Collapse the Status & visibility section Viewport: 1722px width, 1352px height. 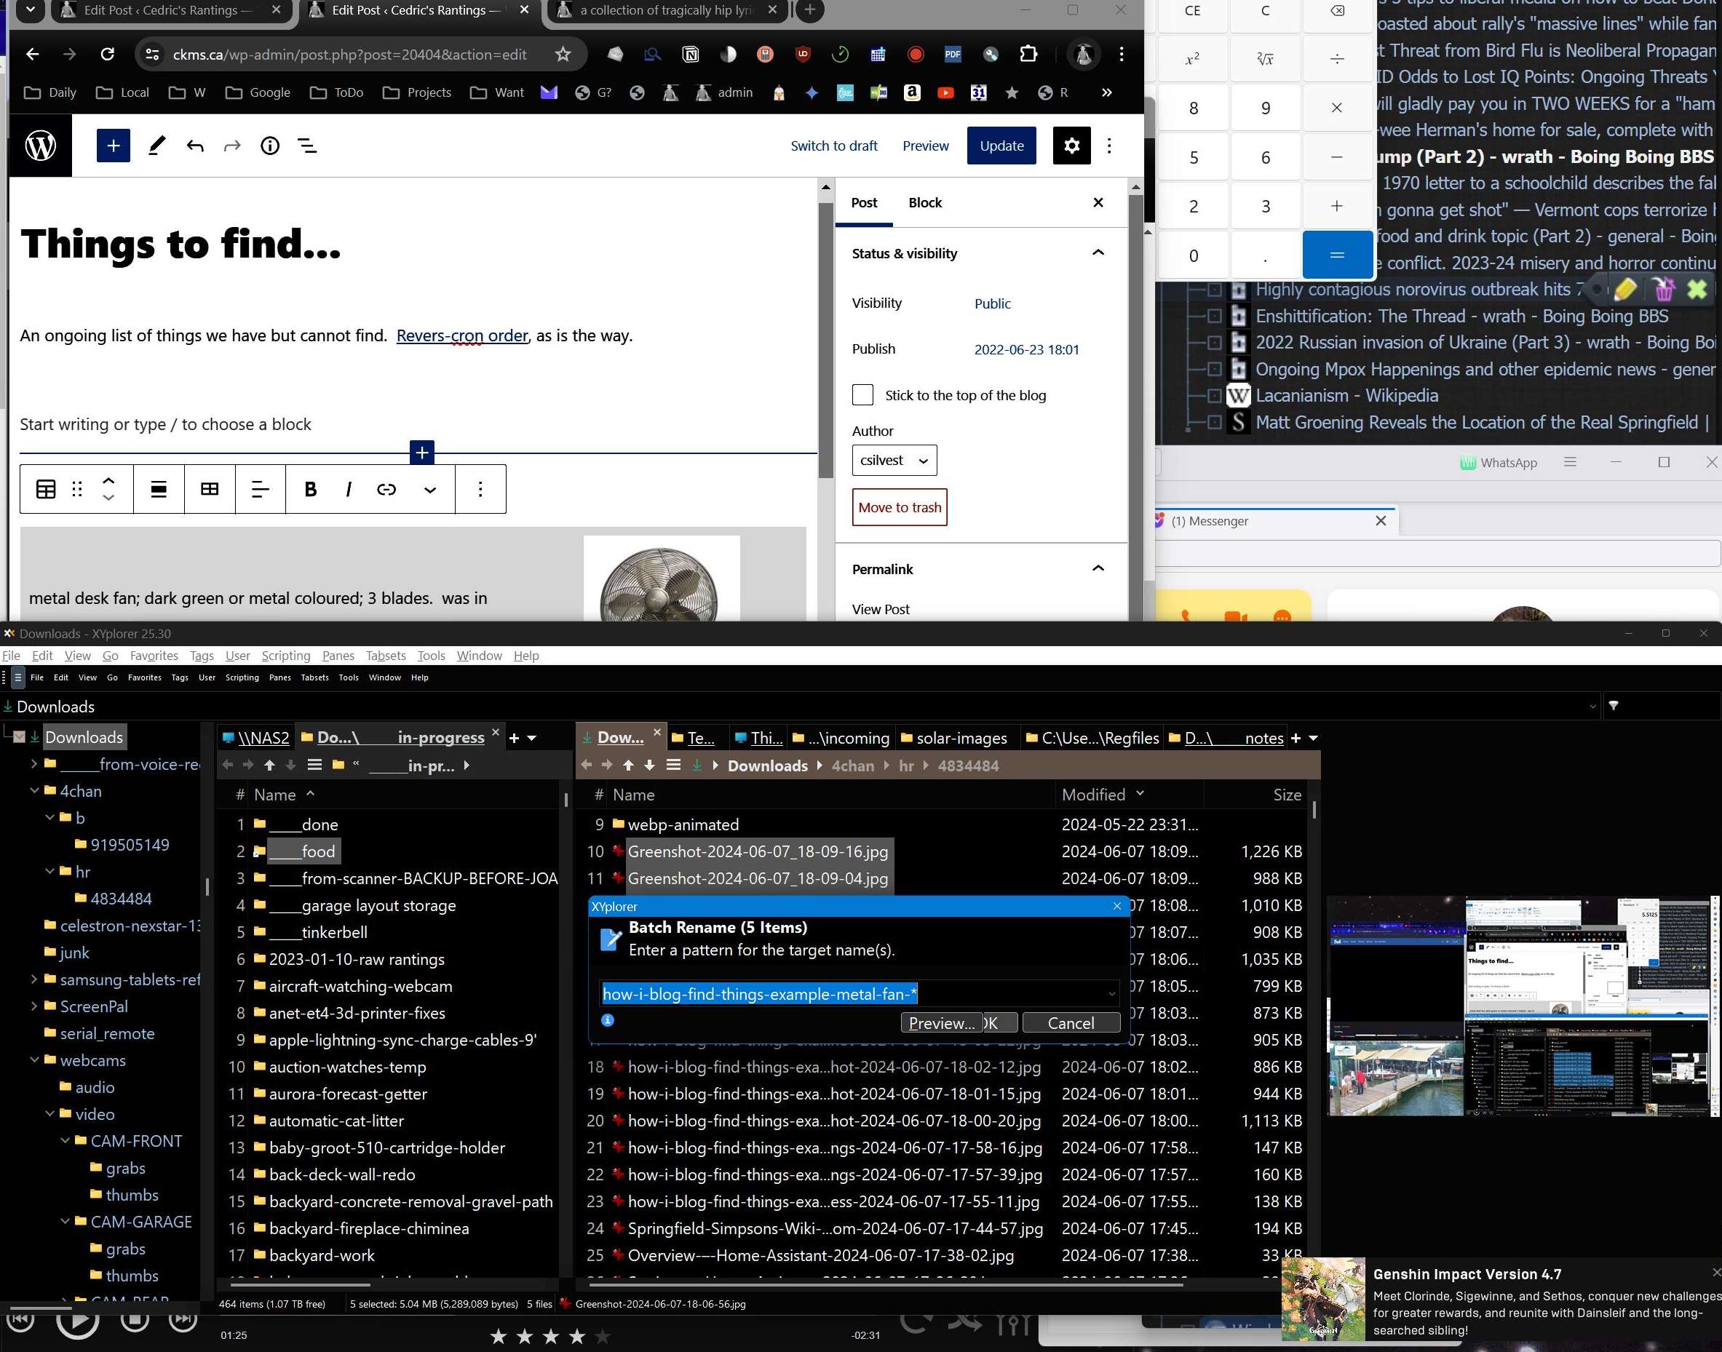click(x=1098, y=253)
